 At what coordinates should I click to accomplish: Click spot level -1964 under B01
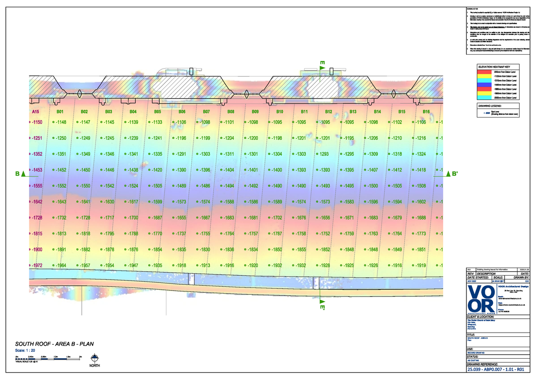tap(61, 265)
